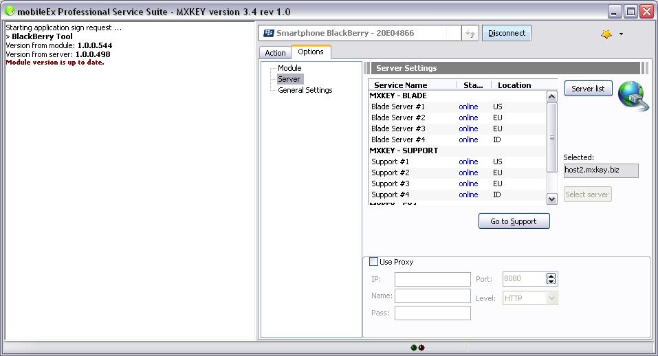Click online status of Blade Server #1

pos(468,107)
